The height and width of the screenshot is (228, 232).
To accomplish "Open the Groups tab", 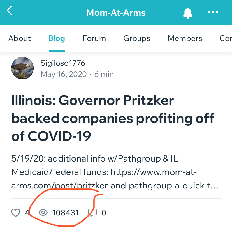I will [x=137, y=39].
